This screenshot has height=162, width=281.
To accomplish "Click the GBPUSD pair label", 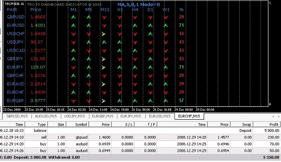I will click(x=16, y=17).
